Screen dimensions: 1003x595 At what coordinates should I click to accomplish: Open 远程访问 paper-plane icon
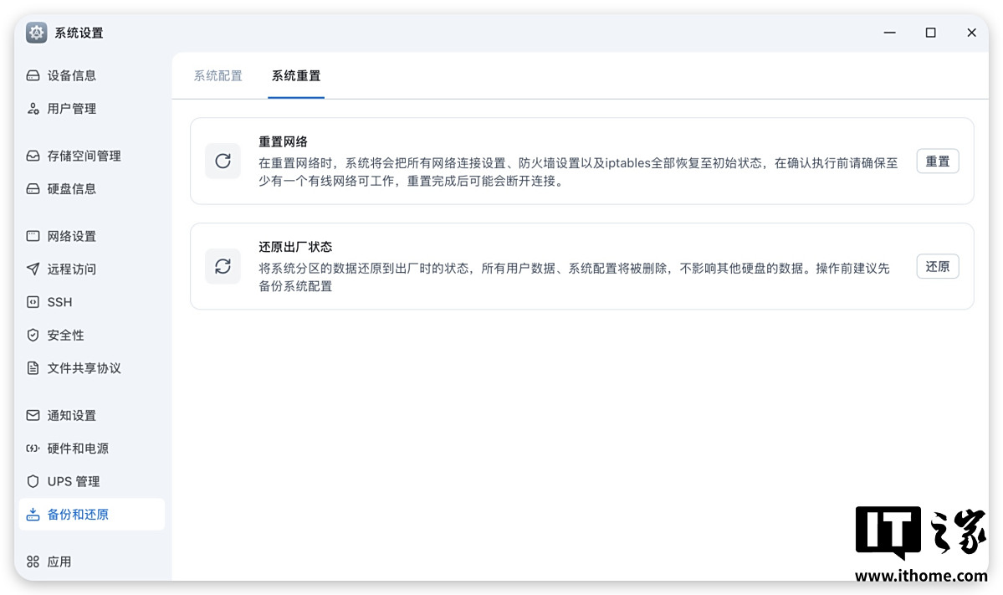tap(33, 269)
